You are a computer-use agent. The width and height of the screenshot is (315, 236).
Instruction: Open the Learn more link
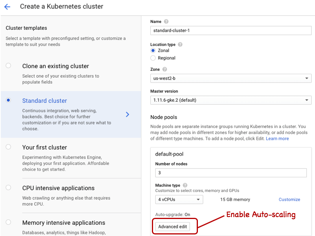(277, 138)
